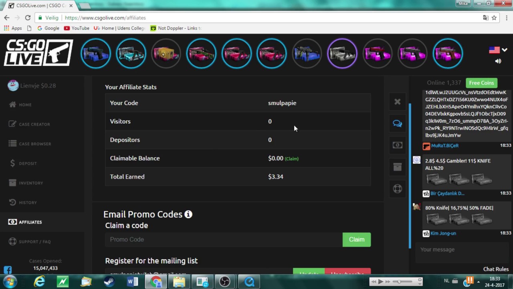Image resolution: width=513 pixels, height=289 pixels.
Task: Open the purple-ringed silver case drop
Action: pyautogui.click(x=342, y=53)
